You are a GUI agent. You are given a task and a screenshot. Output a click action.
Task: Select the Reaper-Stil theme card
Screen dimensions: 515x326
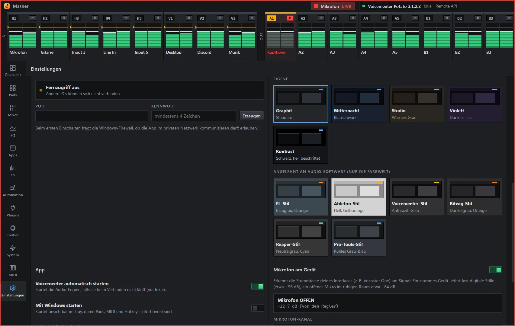[301, 238]
